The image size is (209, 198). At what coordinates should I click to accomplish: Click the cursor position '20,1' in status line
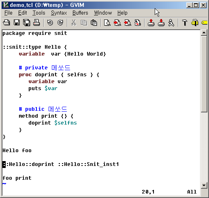pos(148,192)
